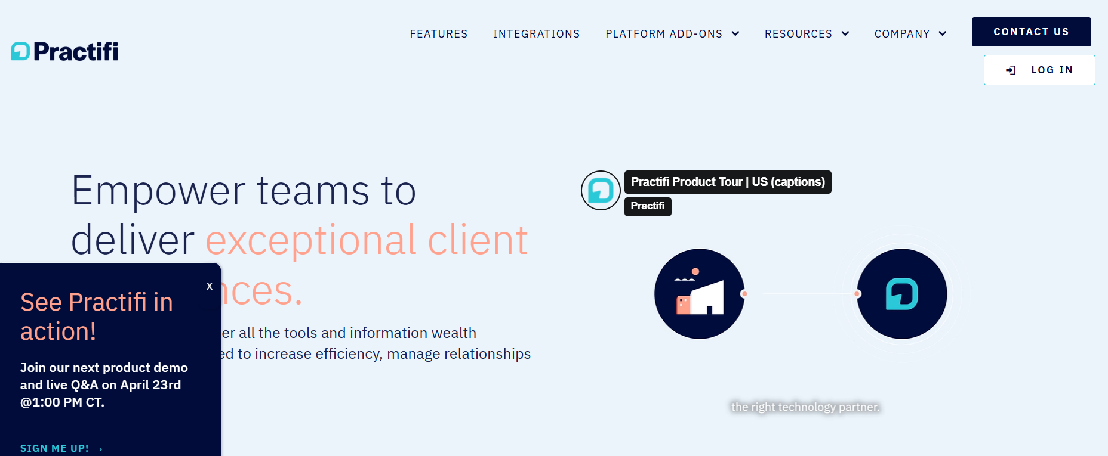The height and width of the screenshot is (456, 1108).
Task: Open the Practifi Product Tour video title
Action: (x=728, y=182)
